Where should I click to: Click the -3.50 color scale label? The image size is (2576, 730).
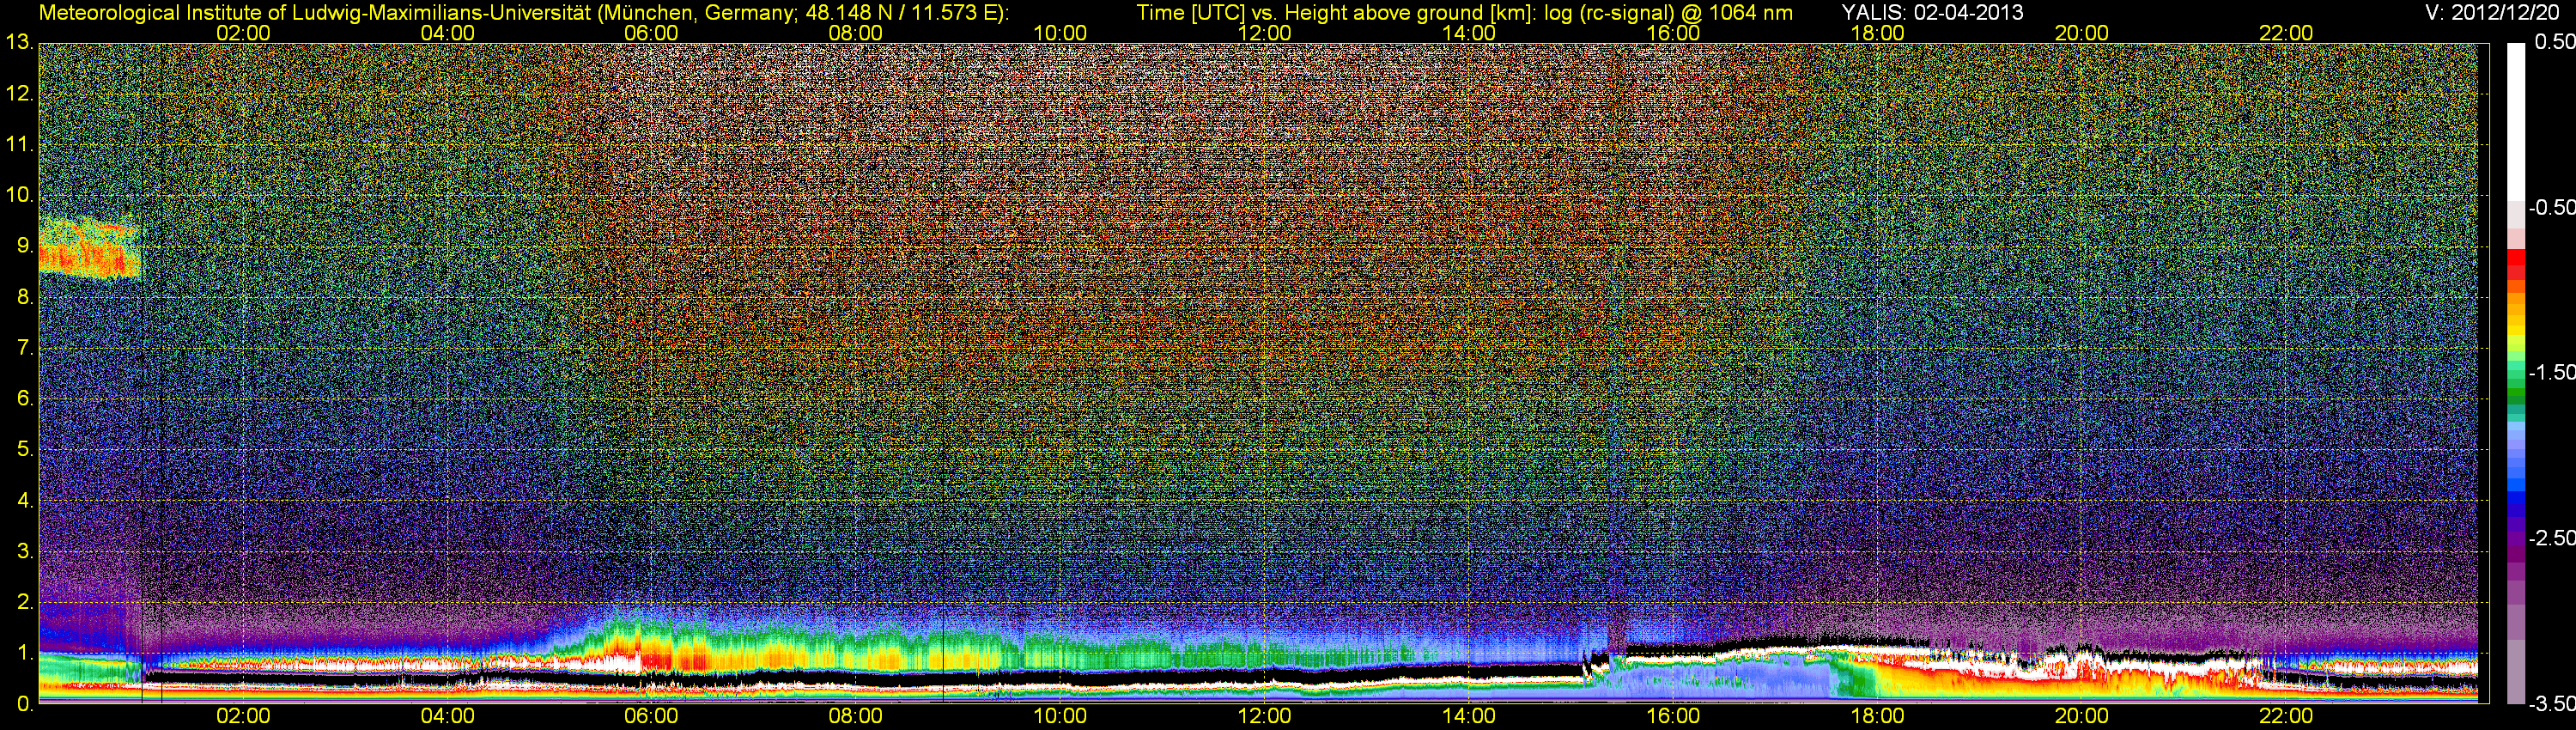(2551, 704)
